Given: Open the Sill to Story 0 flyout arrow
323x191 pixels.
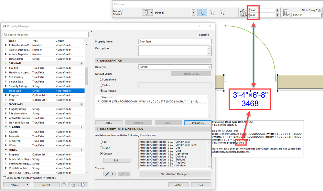Looking at the screenshot, I should pyautogui.click(x=320, y=10).
